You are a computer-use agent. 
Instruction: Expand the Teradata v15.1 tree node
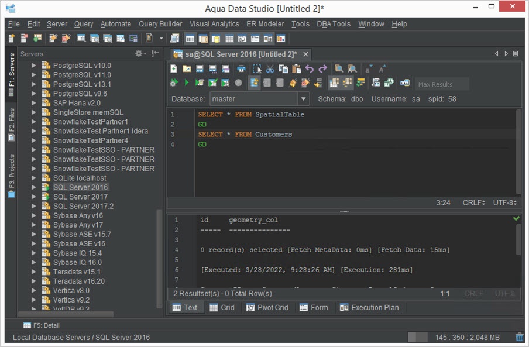point(34,272)
